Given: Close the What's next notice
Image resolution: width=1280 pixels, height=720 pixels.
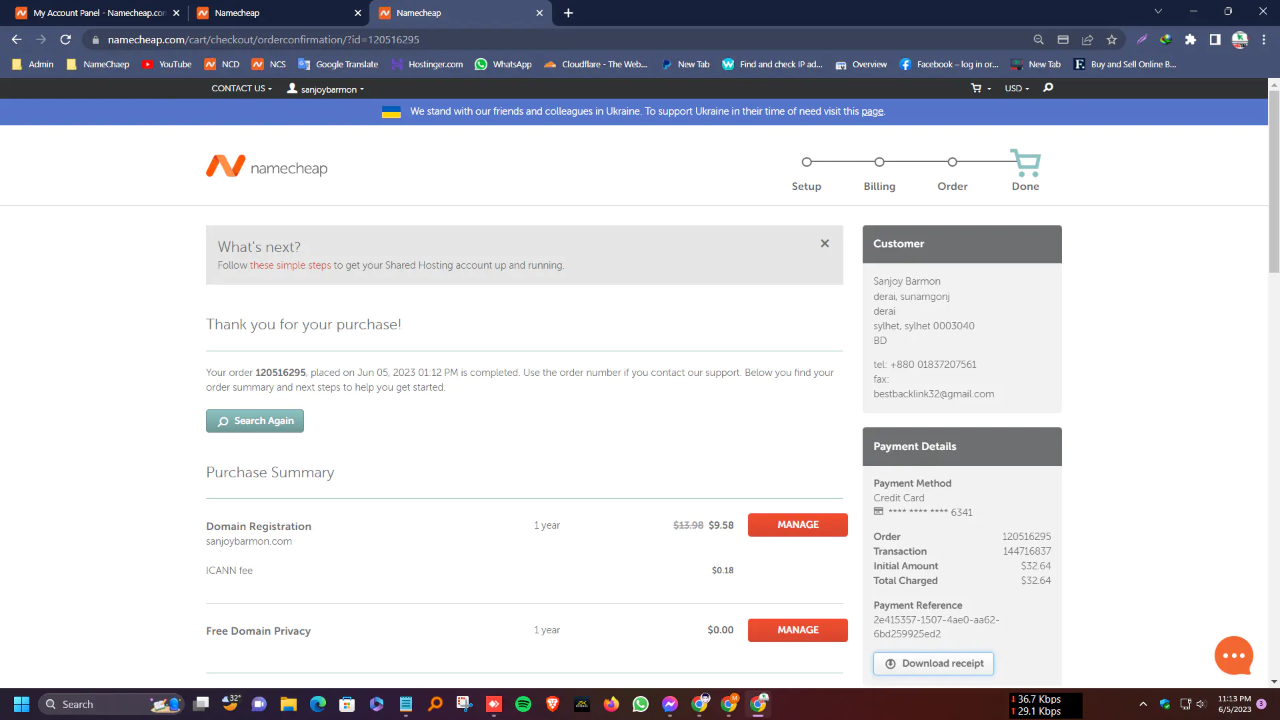Looking at the screenshot, I should click(x=825, y=244).
